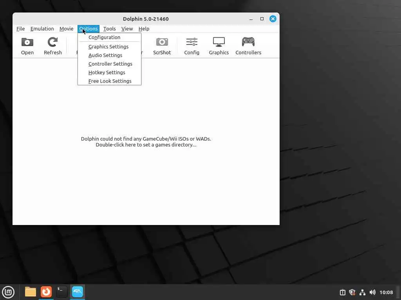Open Graphics monitor toolbar icon
The height and width of the screenshot is (300, 401).
click(219, 42)
